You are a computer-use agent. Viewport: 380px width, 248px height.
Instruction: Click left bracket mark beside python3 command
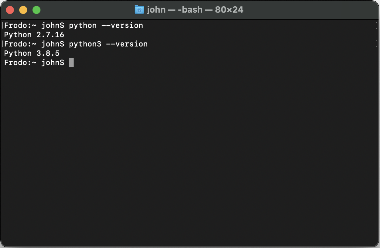point(2,44)
